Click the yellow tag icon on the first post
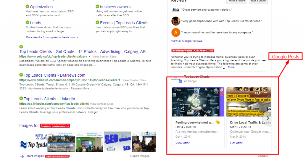 [218, 122]
